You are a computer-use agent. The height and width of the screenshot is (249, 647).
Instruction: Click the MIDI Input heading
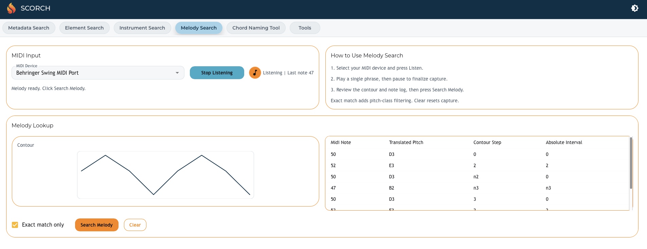26,55
